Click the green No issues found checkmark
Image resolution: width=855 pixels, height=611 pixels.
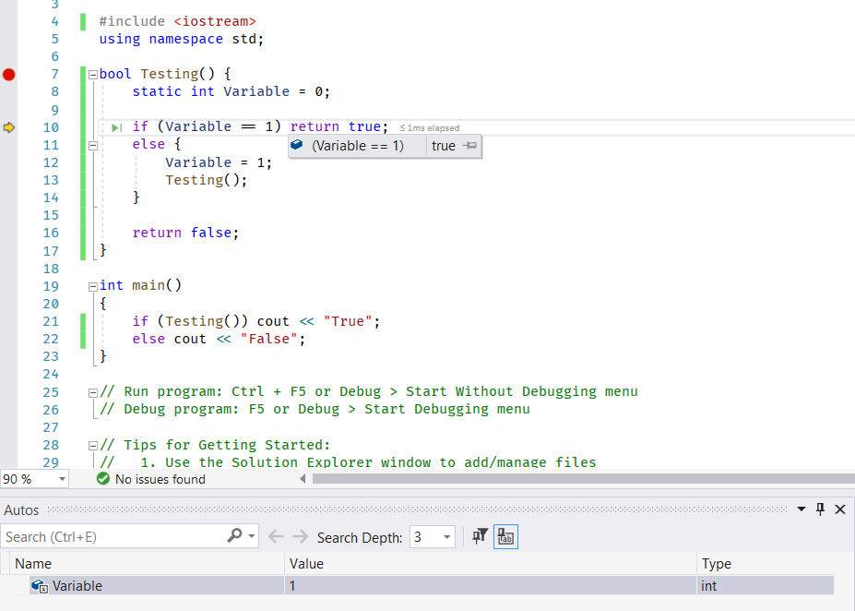(103, 478)
